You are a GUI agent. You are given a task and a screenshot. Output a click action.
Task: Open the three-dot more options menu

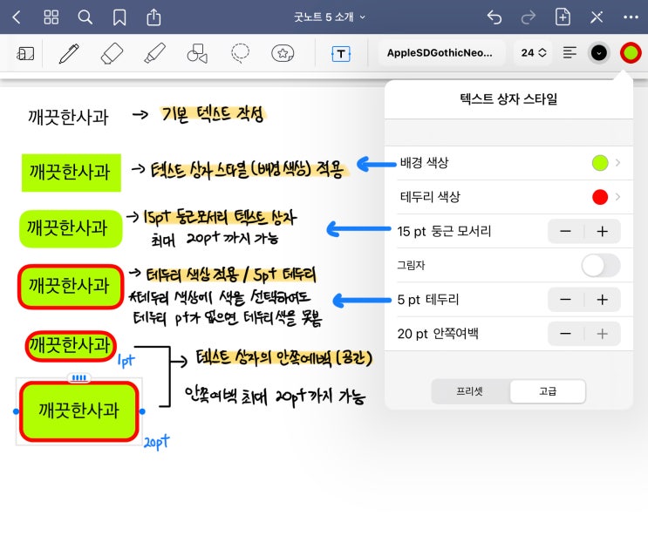[x=631, y=17]
